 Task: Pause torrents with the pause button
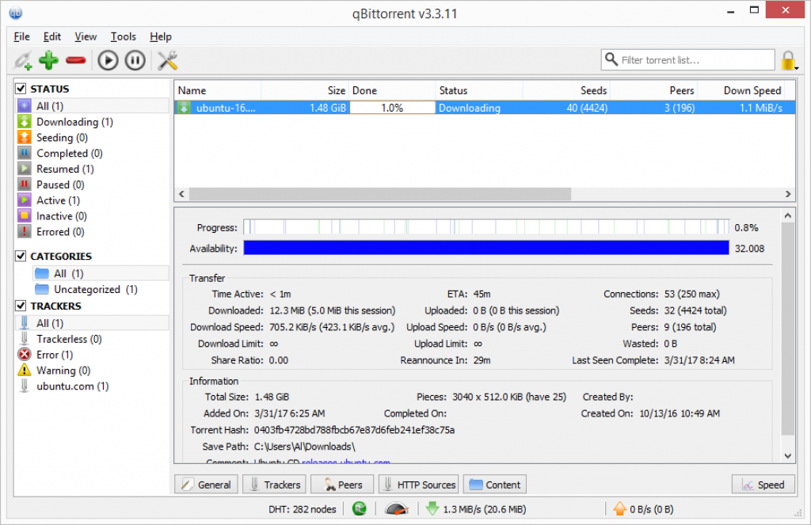pyautogui.click(x=135, y=60)
